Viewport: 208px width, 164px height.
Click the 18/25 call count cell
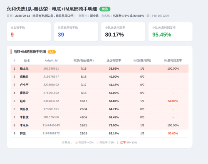pyautogui.click(x=84, y=125)
